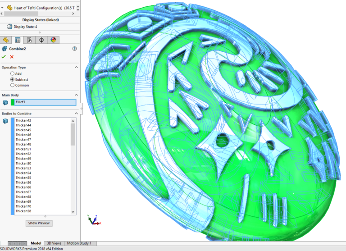Open the DisplayManager color ball tab
The width and height of the screenshot is (346, 251).
point(53,40)
